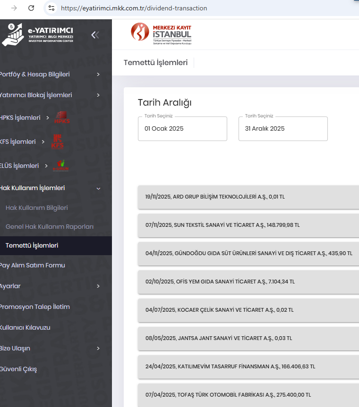Screen dimensions: 359x407
Task: Expand the KFS İşlemleri chevron
Action: (43, 142)
